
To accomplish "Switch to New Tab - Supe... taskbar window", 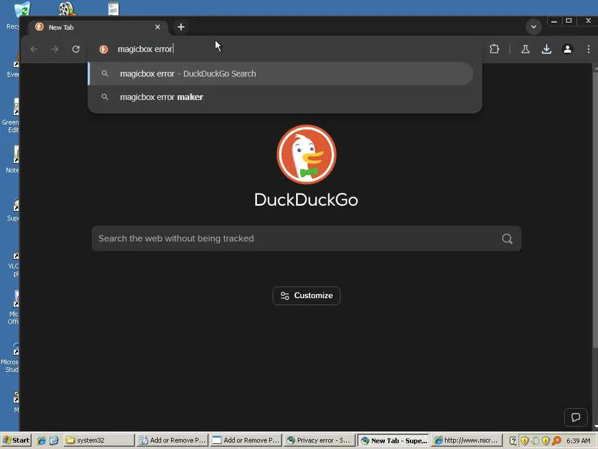I will coord(393,440).
